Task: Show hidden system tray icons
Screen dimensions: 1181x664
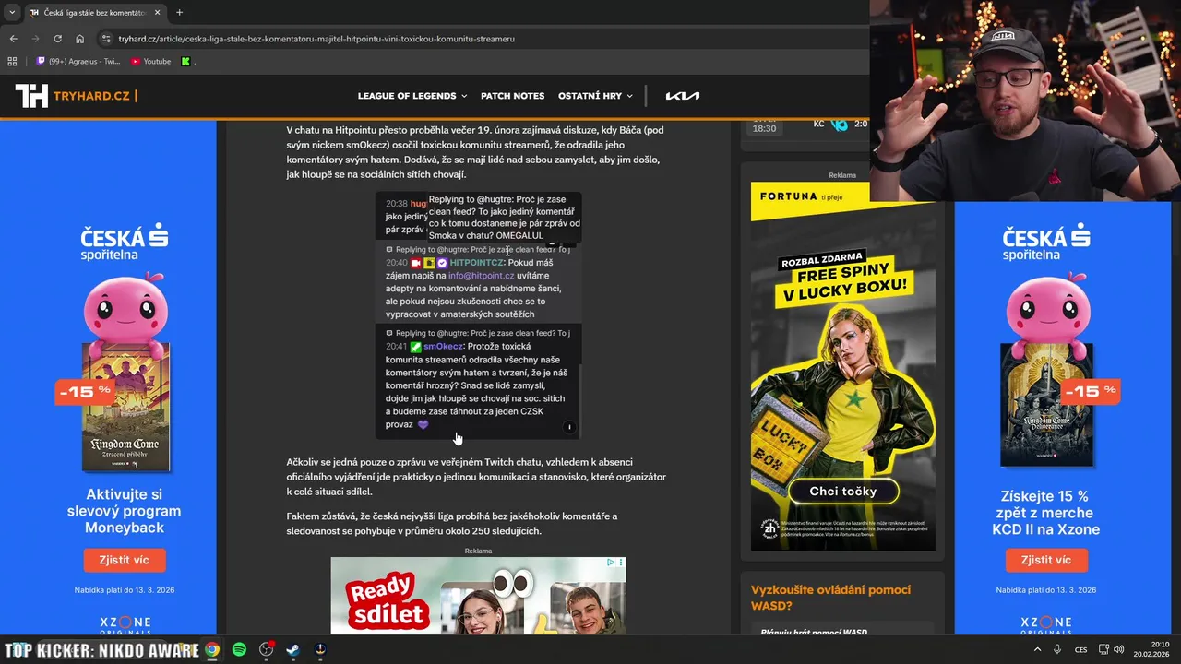Action: pyautogui.click(x=1037, y=649)
